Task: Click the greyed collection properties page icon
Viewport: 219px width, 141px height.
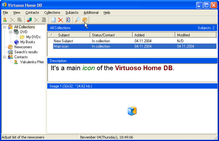Action: coord(44,20)
